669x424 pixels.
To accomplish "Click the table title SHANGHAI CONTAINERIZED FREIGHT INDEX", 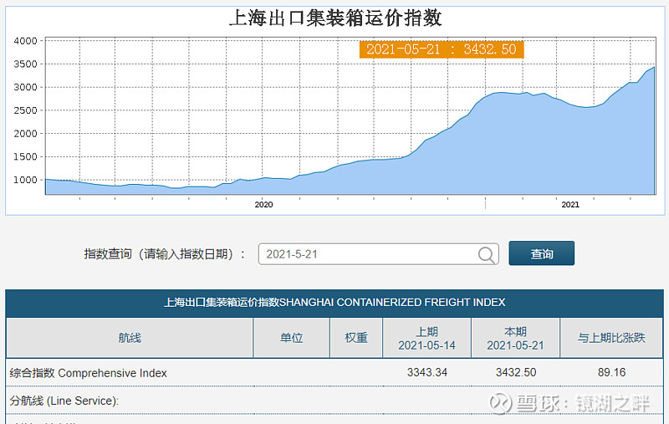I will [335, 303].
